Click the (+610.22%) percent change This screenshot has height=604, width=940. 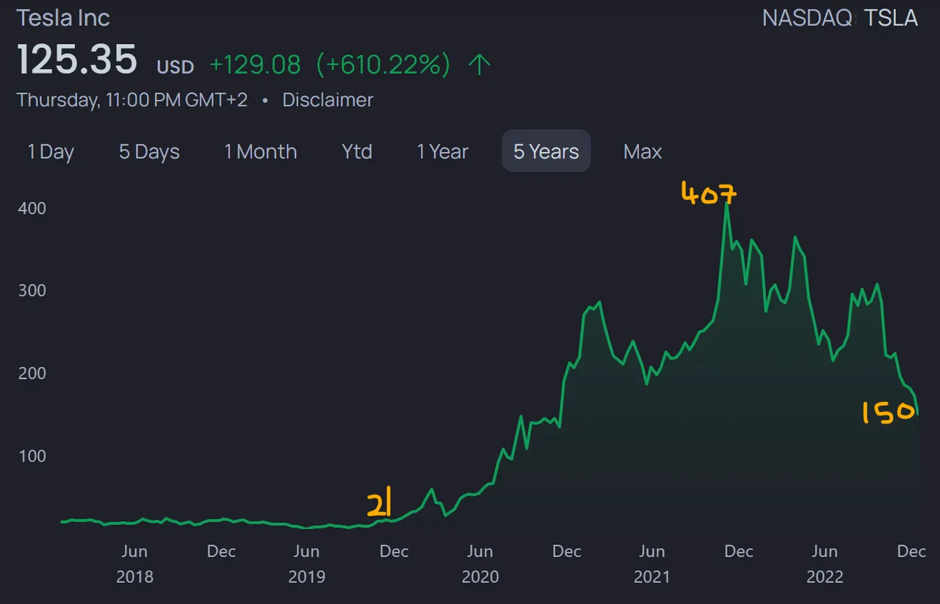click(383, 65)
